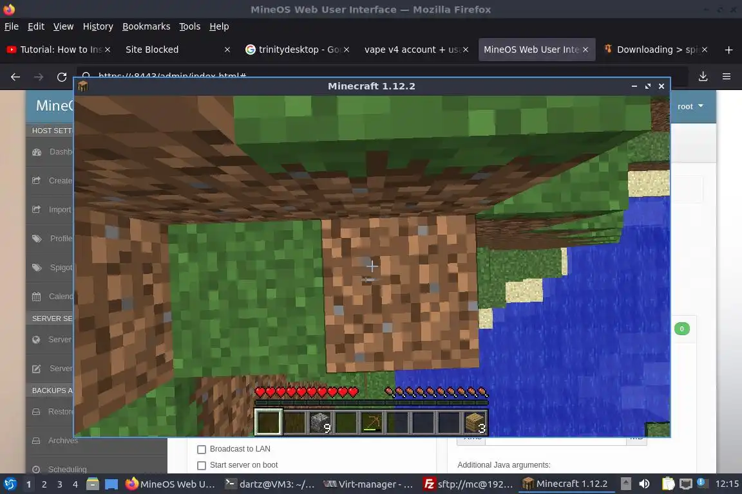This screenshot has width=742, height=494.
Task: Select the cobblestone hotbar slot
Action: click(x=320, y=422)
